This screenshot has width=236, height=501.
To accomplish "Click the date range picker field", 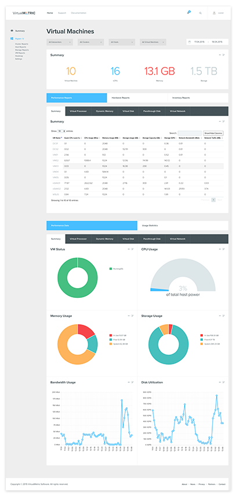I will click(x=208, y=42).
